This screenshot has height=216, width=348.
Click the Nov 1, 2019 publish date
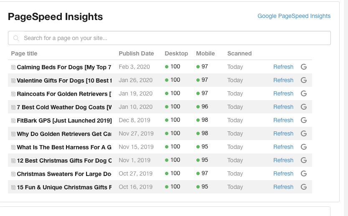pyautogui.click(x=135, y=160)
